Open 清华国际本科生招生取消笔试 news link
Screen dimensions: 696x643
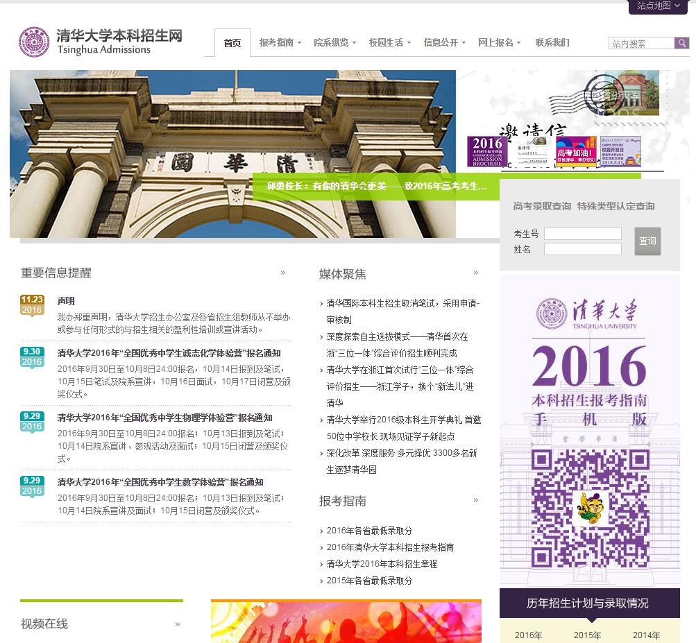point(403,311)
